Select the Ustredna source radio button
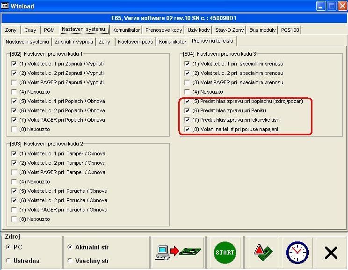The image size is (348, 270). click(x=8, y=261)
